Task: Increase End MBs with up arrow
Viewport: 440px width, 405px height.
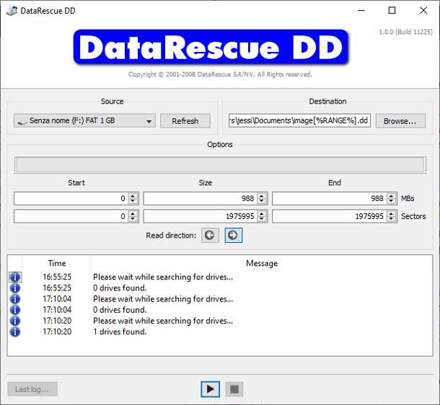Action: pyautogui.click(x=391, y=195)
